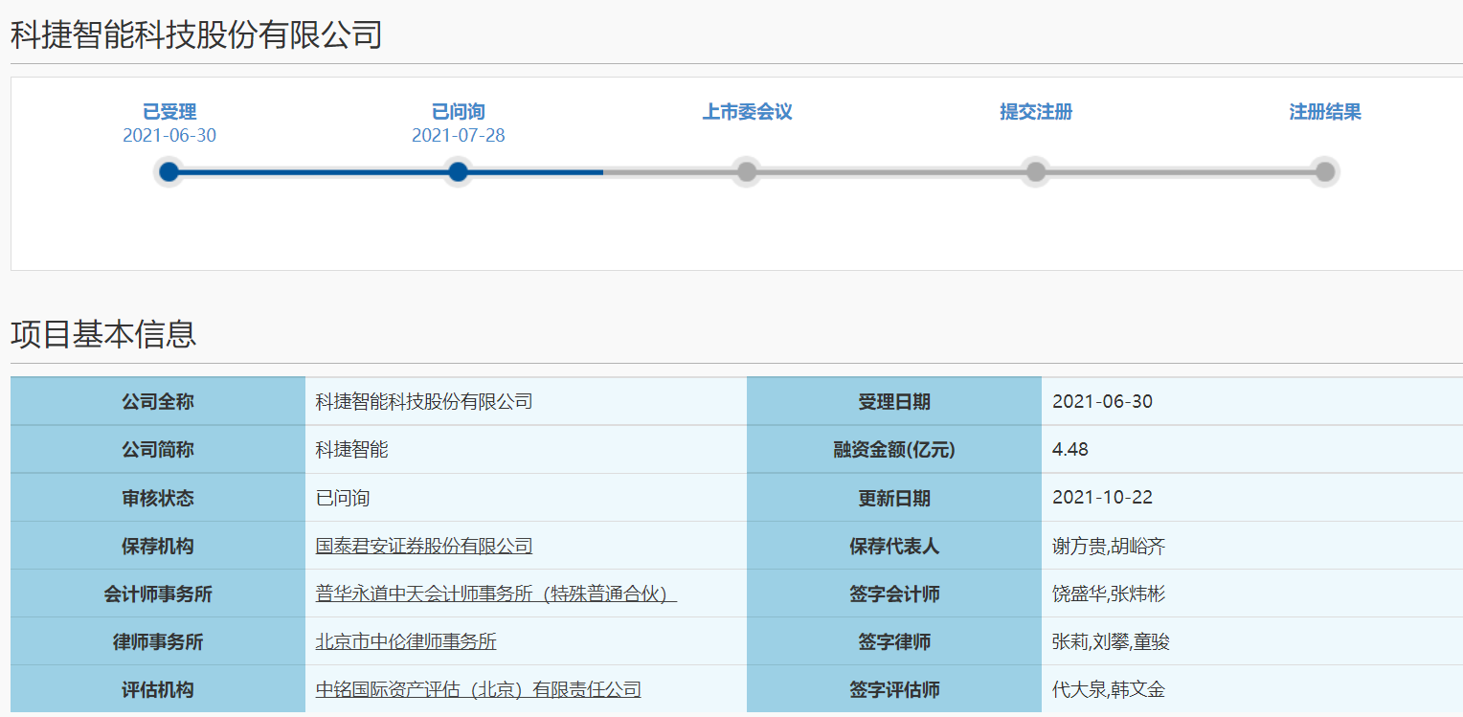Viewport: 1463px width, 717px height.
Task: Click the signing accountants 饶盛华,张炜彬
Action: [1109, 594]
